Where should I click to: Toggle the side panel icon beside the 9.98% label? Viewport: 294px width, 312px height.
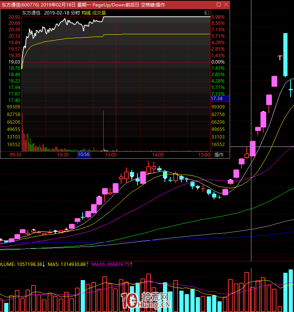207,13
